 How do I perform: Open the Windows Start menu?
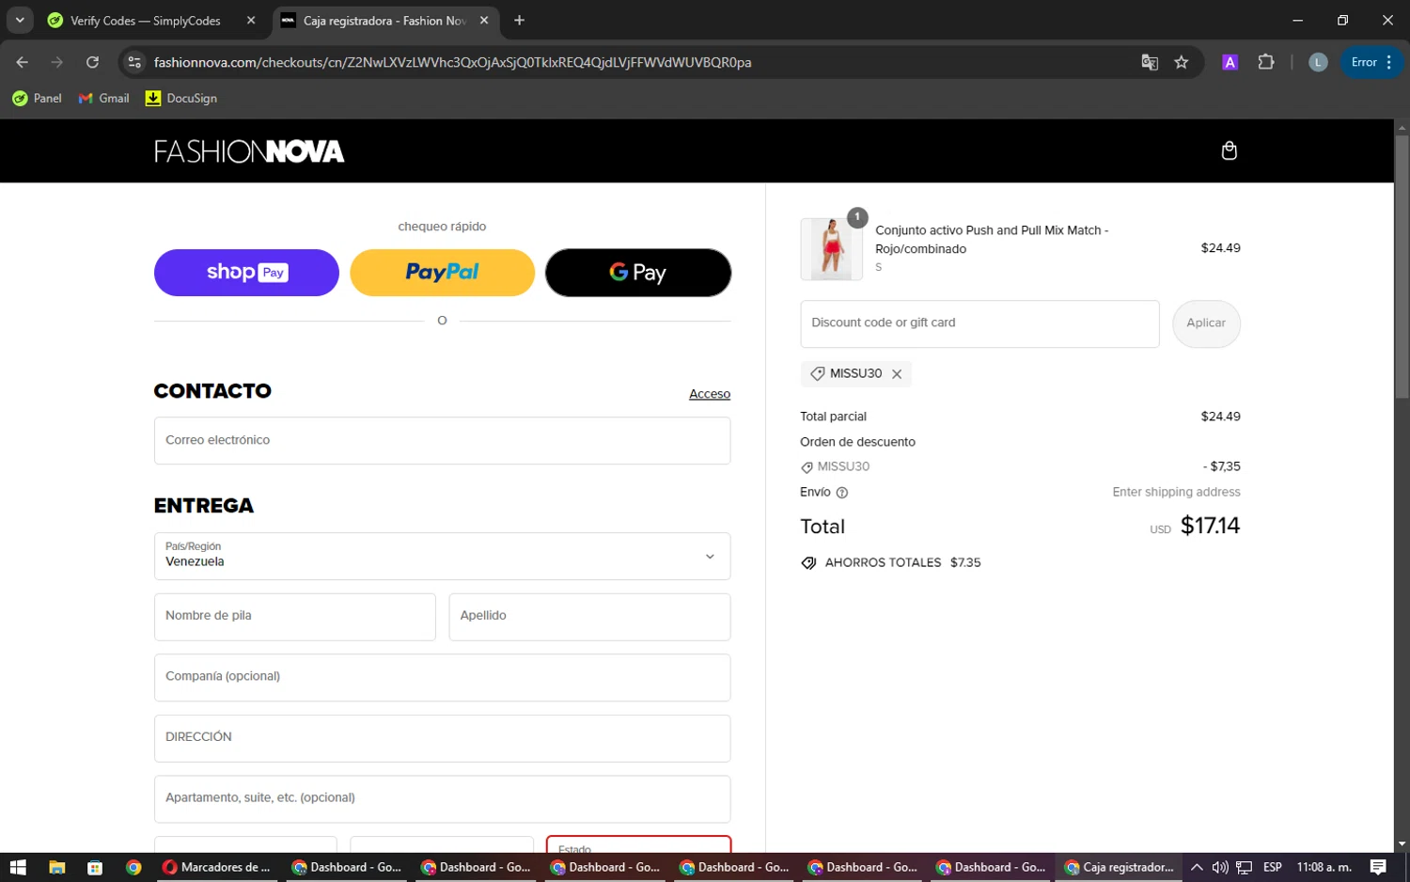click(18, 867)
